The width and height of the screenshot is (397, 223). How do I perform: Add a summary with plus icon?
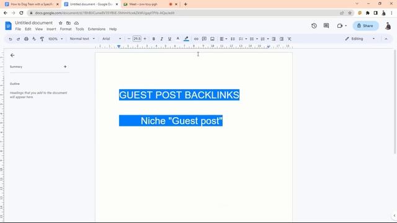pyautogui.click(x=65, y=67)
